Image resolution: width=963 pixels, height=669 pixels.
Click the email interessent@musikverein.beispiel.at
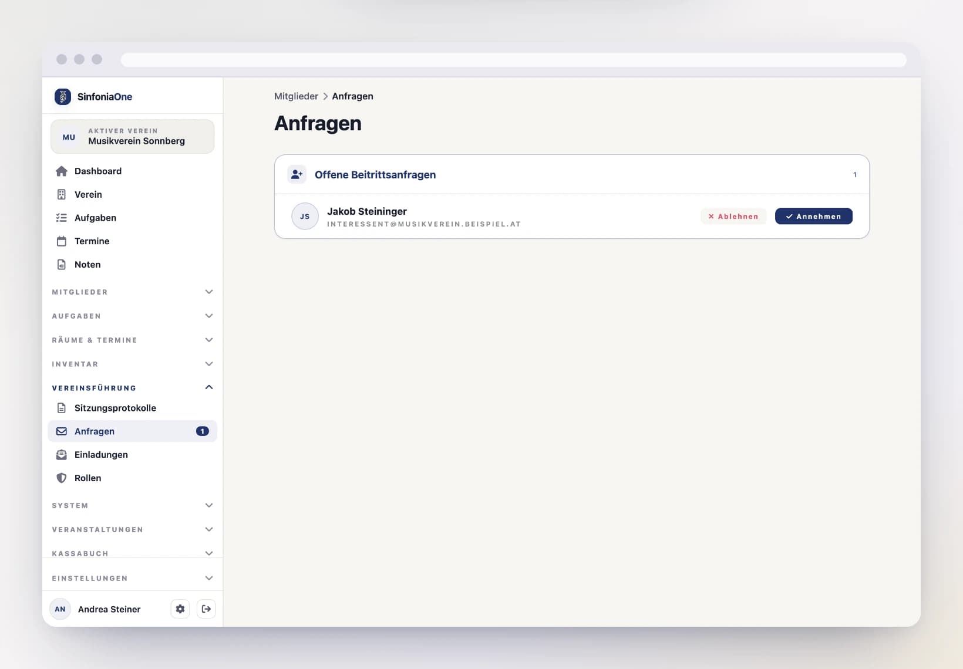point(424,224)
